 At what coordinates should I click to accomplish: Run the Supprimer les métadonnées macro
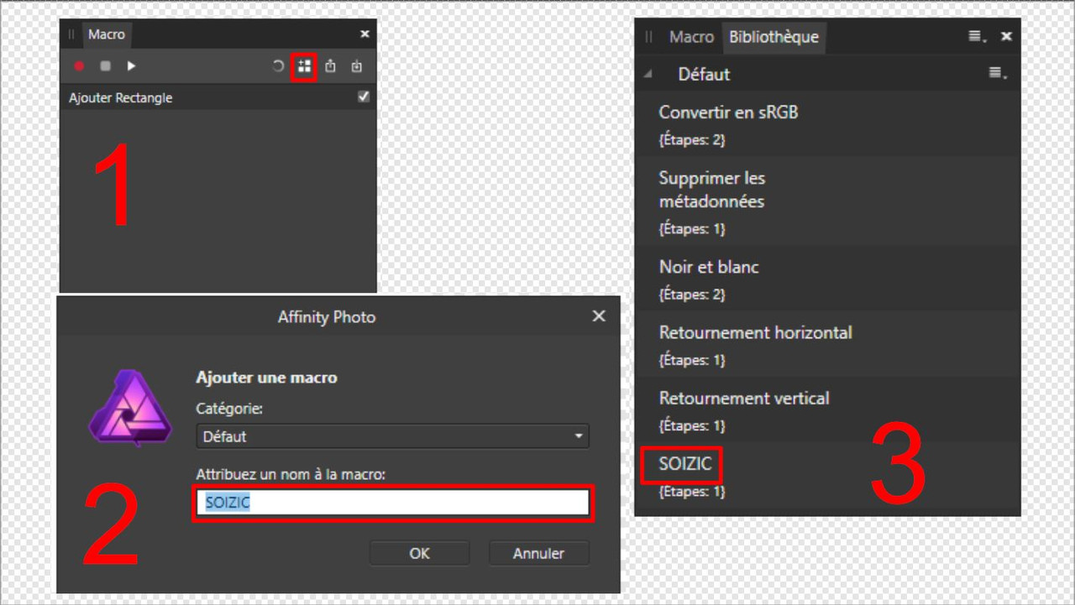click(x=827, y=201)
